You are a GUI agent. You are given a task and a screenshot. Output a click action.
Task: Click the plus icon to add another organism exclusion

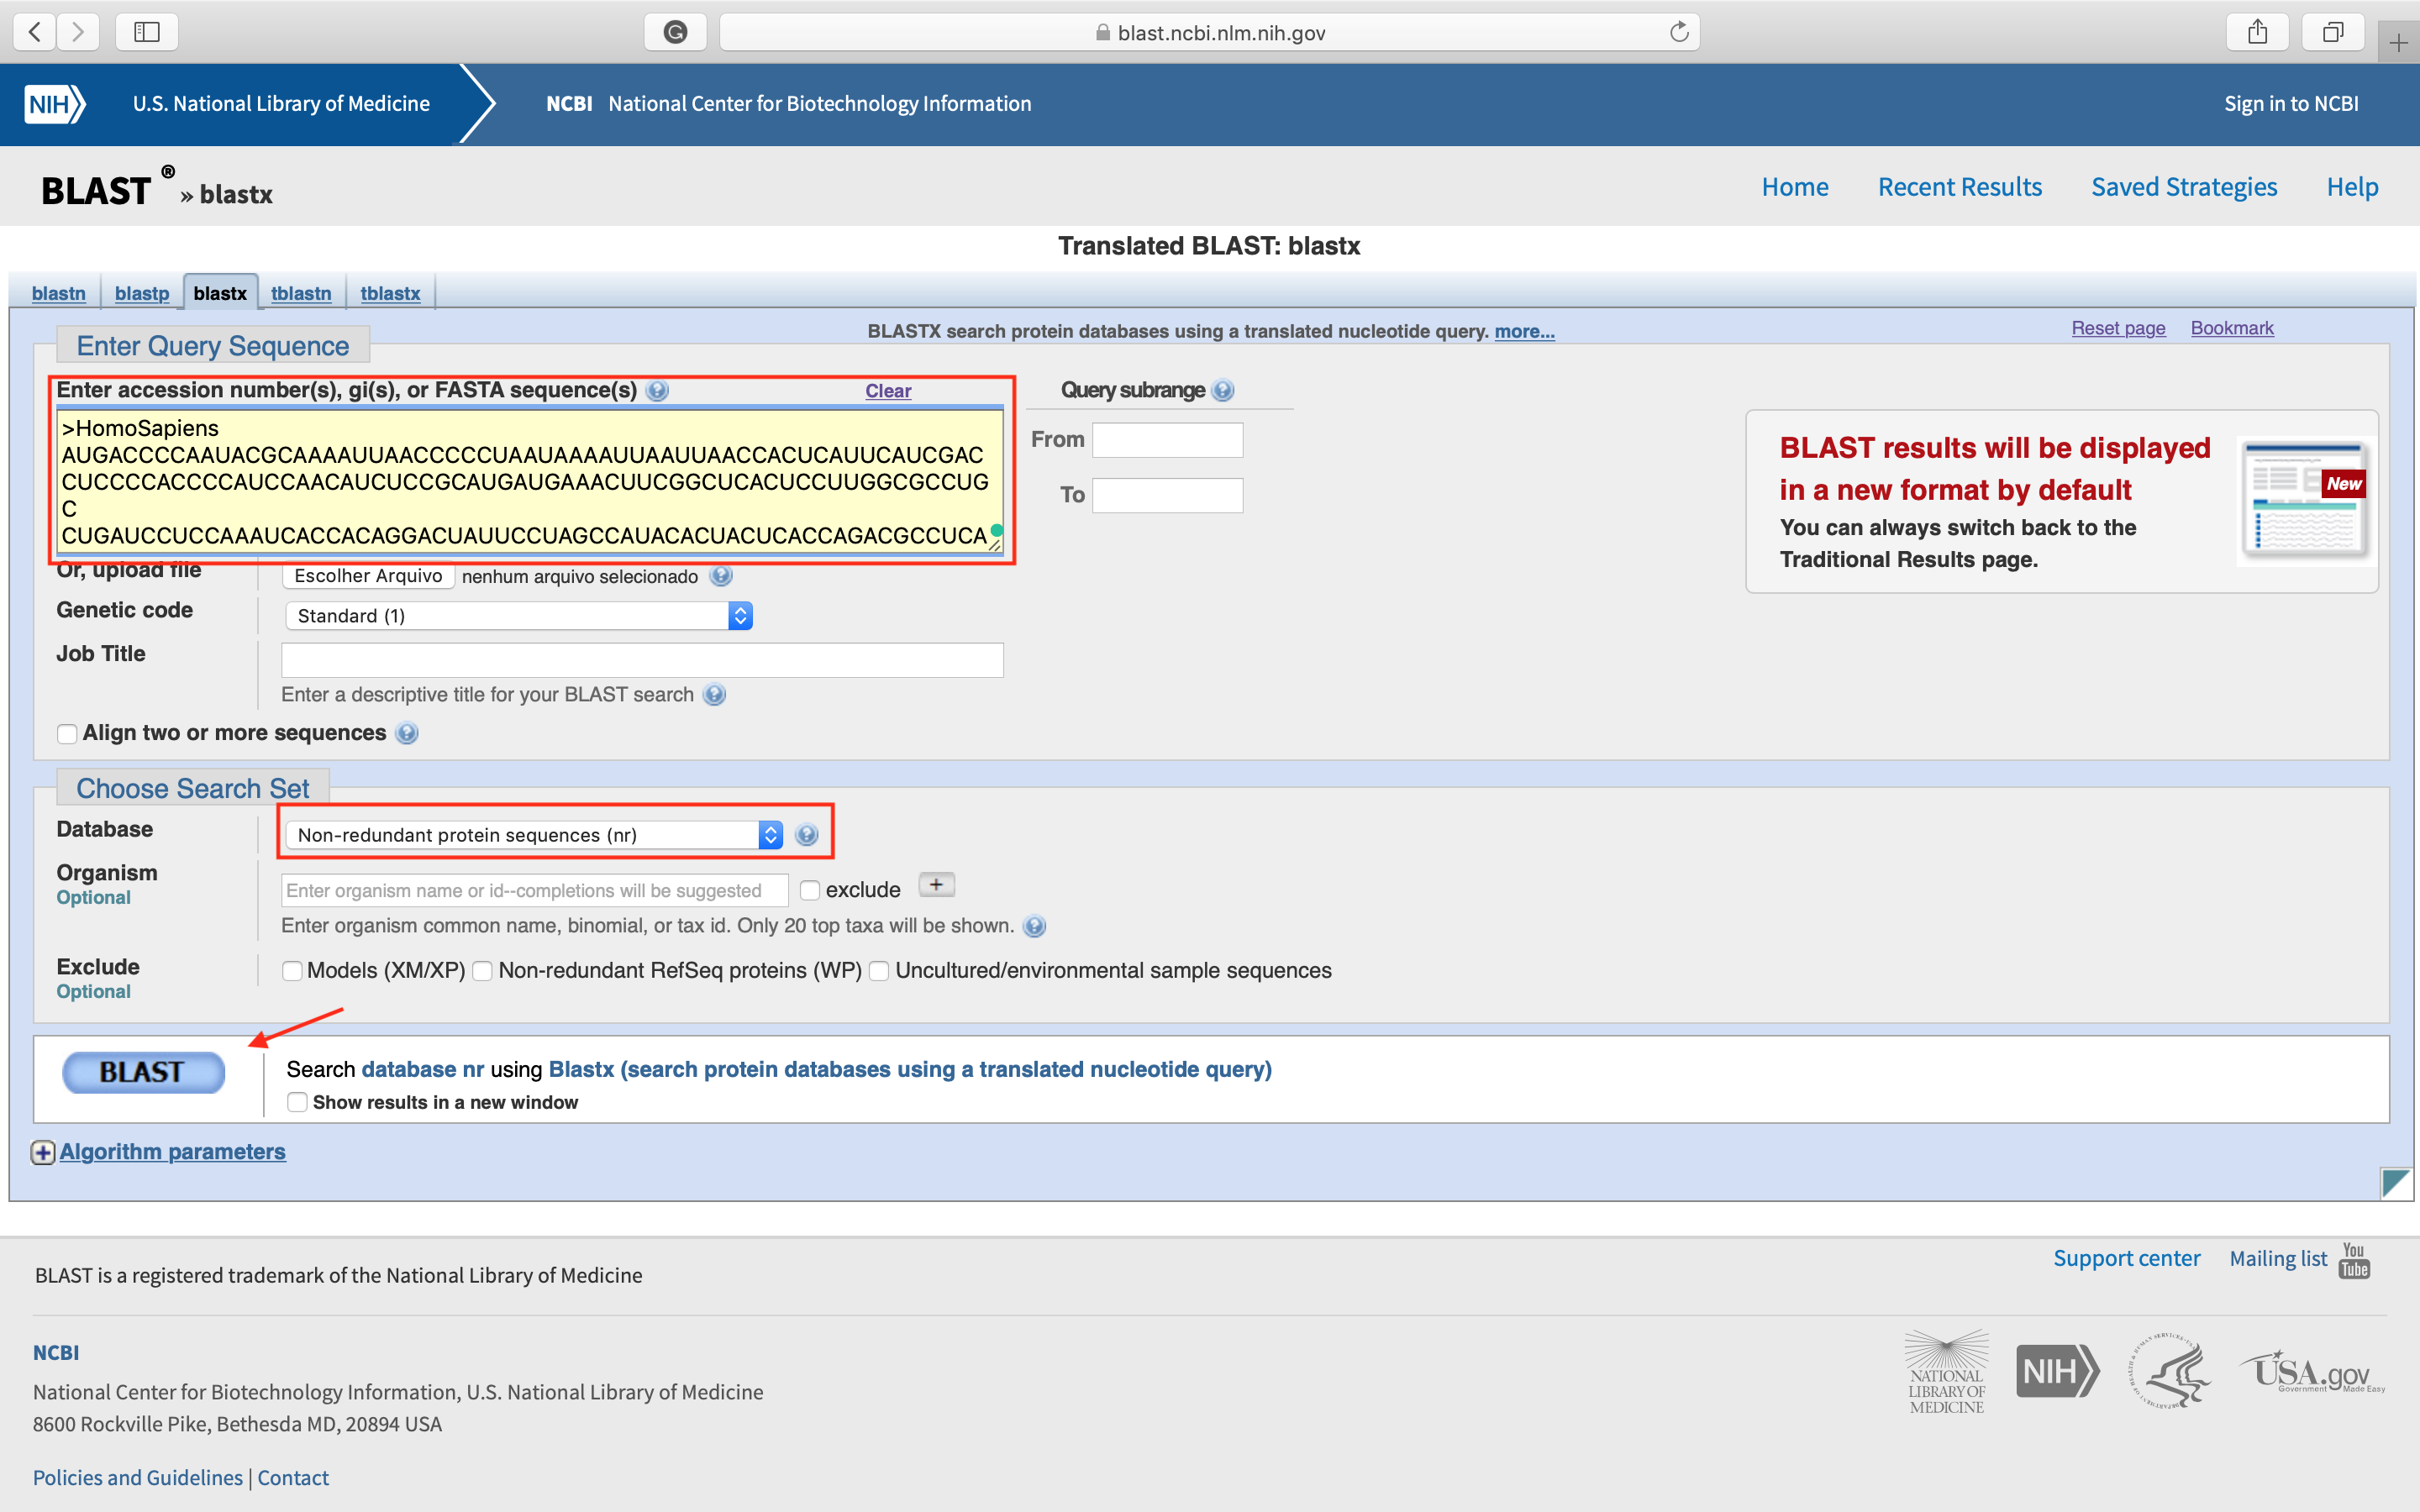pos(936,884)
